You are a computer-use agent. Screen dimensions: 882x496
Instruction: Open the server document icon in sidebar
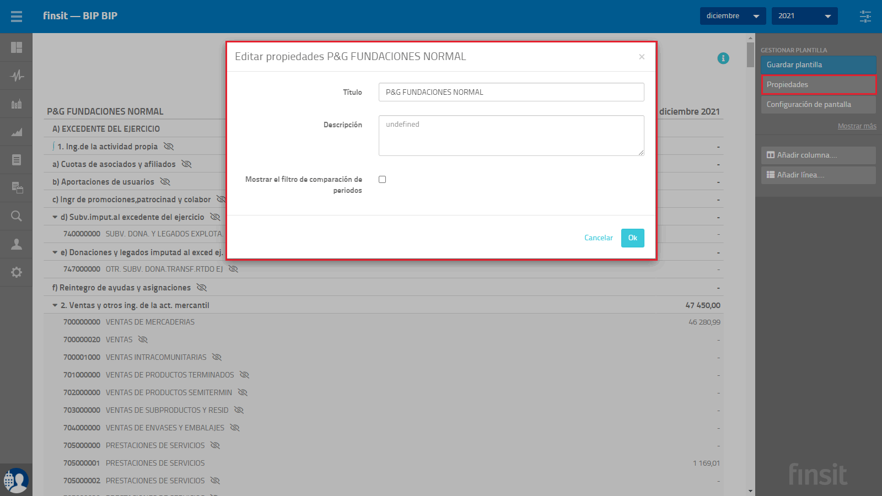pos(17,188)
